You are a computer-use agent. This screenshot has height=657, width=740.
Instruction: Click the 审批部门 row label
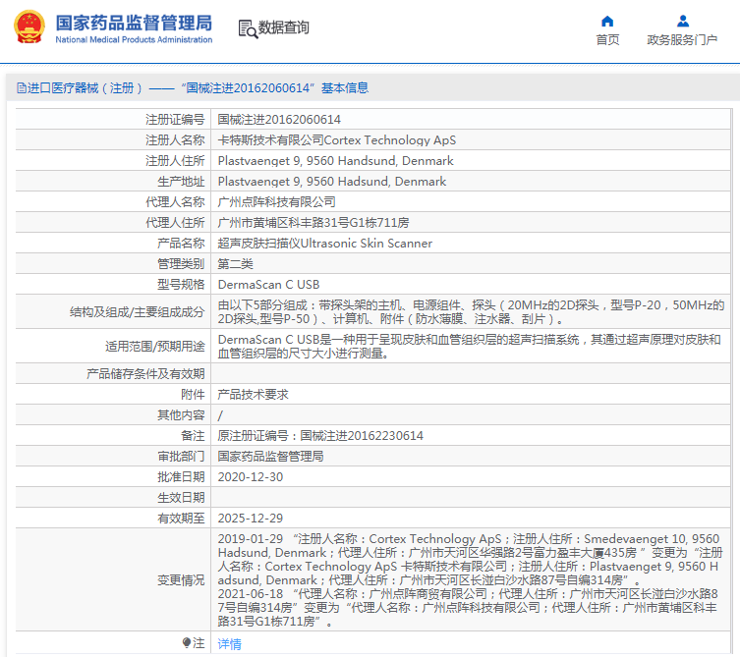click(x=181, y=457)
